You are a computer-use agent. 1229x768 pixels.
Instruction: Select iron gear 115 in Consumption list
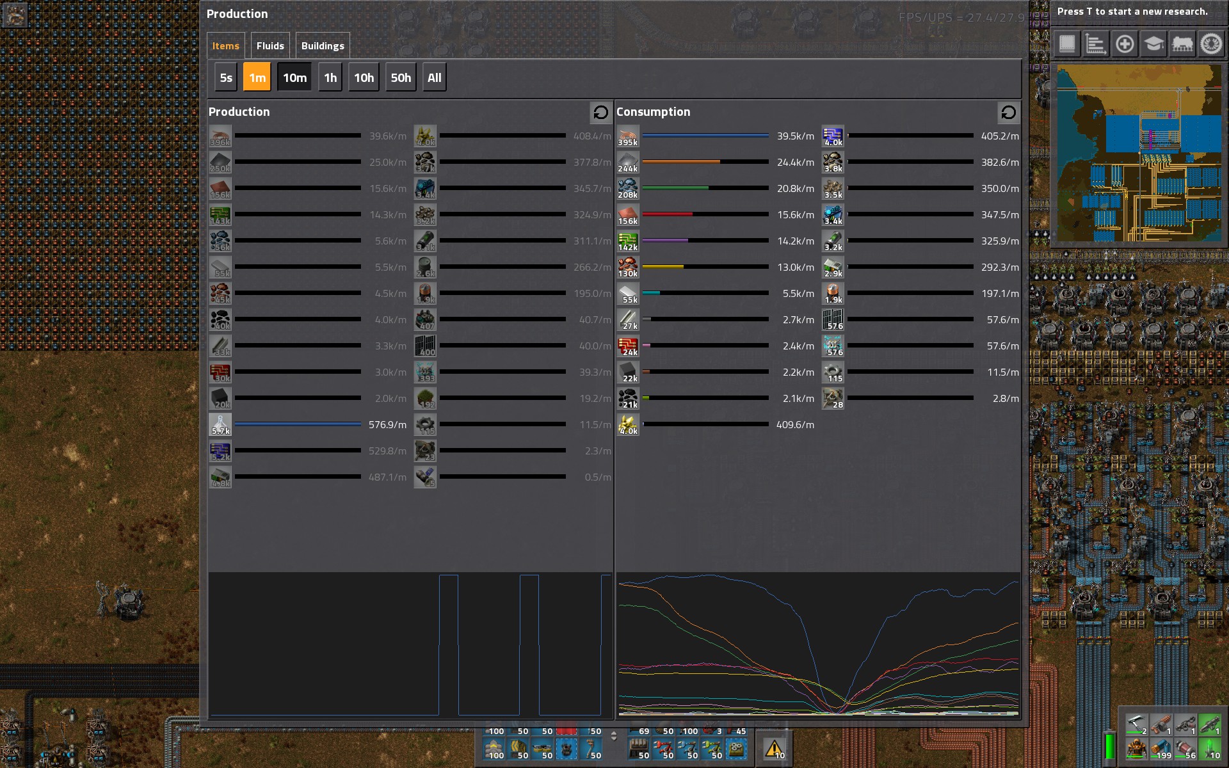833,372
